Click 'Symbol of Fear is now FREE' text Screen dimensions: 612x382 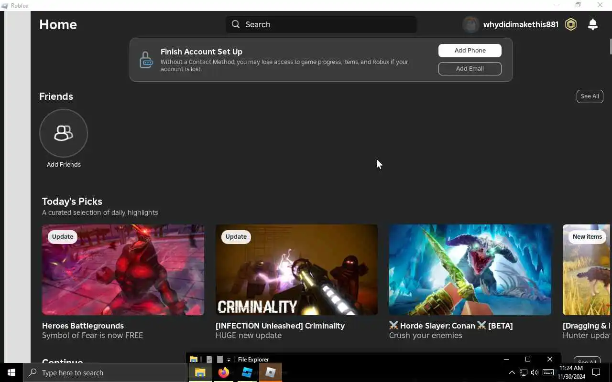click(x=92, y=336)
